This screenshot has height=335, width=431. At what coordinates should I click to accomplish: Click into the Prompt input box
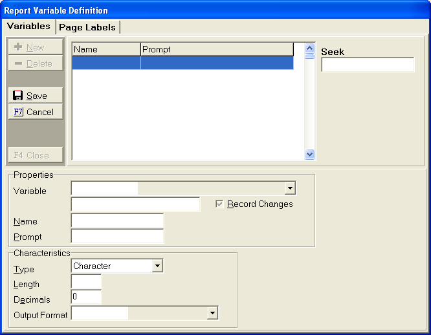117,237
